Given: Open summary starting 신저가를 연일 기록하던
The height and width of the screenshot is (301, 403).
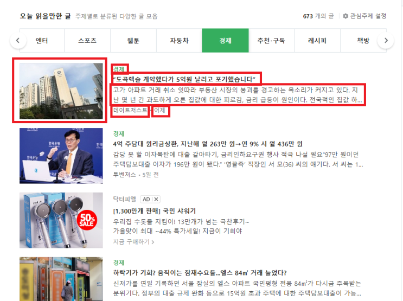Looking at the screenshot, I should 237,288.
